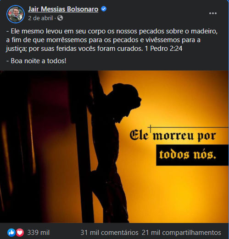Click the first line 'Ele mesmo levou' text
This screenshot has height=239, width=229.
pos(36,31)
